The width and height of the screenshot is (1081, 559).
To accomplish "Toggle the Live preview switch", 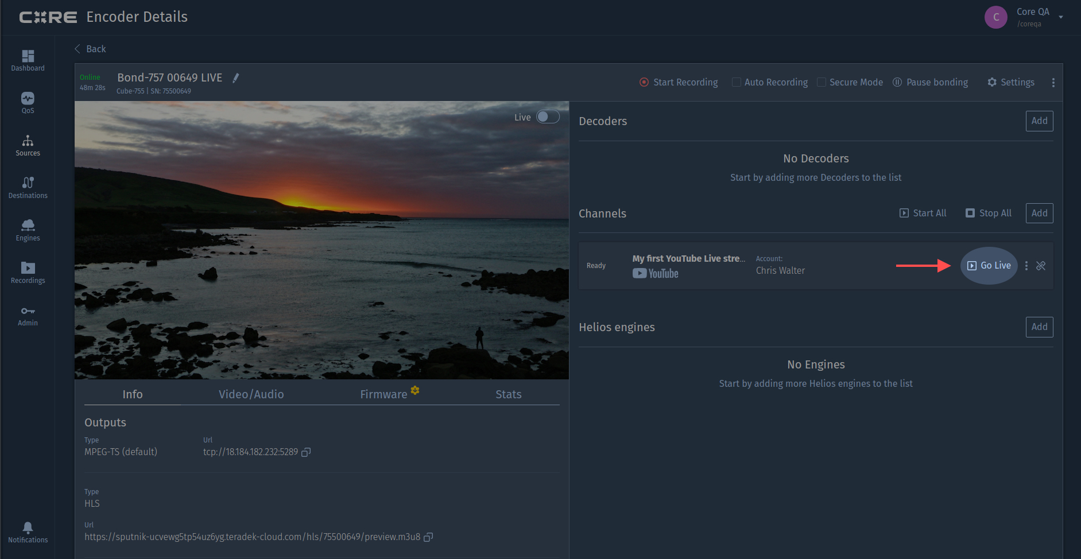I will pyautogui.click(x=547, y=117).
